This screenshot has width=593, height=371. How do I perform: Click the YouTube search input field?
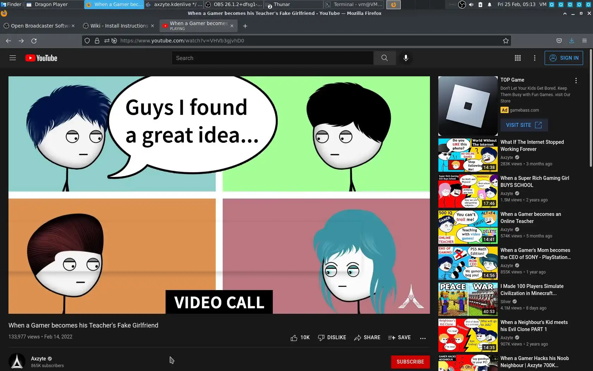[x=272, y=58]
